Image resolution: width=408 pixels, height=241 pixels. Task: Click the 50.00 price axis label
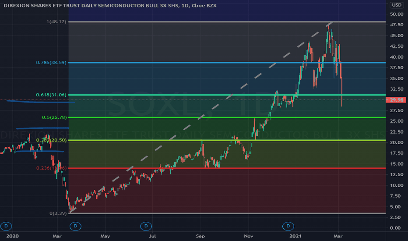[x=397, y=14]
